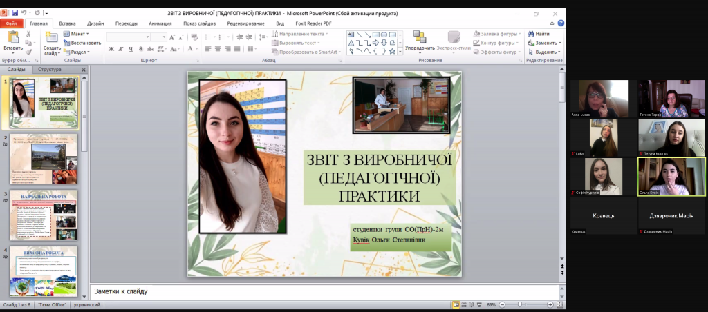Expand the Section (Раздел) dropdown
The height and width of the screenshot is (312, 708).
77,52
